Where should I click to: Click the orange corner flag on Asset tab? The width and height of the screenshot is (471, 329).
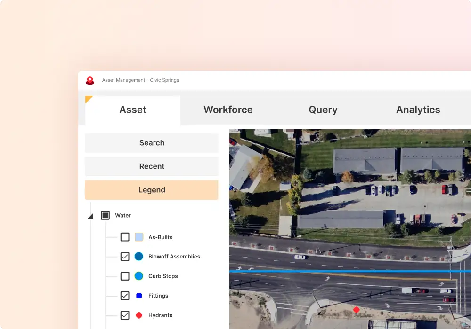point(88,99)
